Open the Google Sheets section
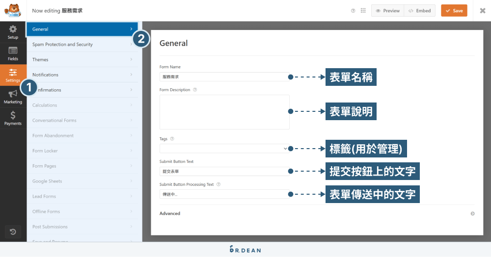The height and width of the screenshot is (257, 491). coord(82,181)
